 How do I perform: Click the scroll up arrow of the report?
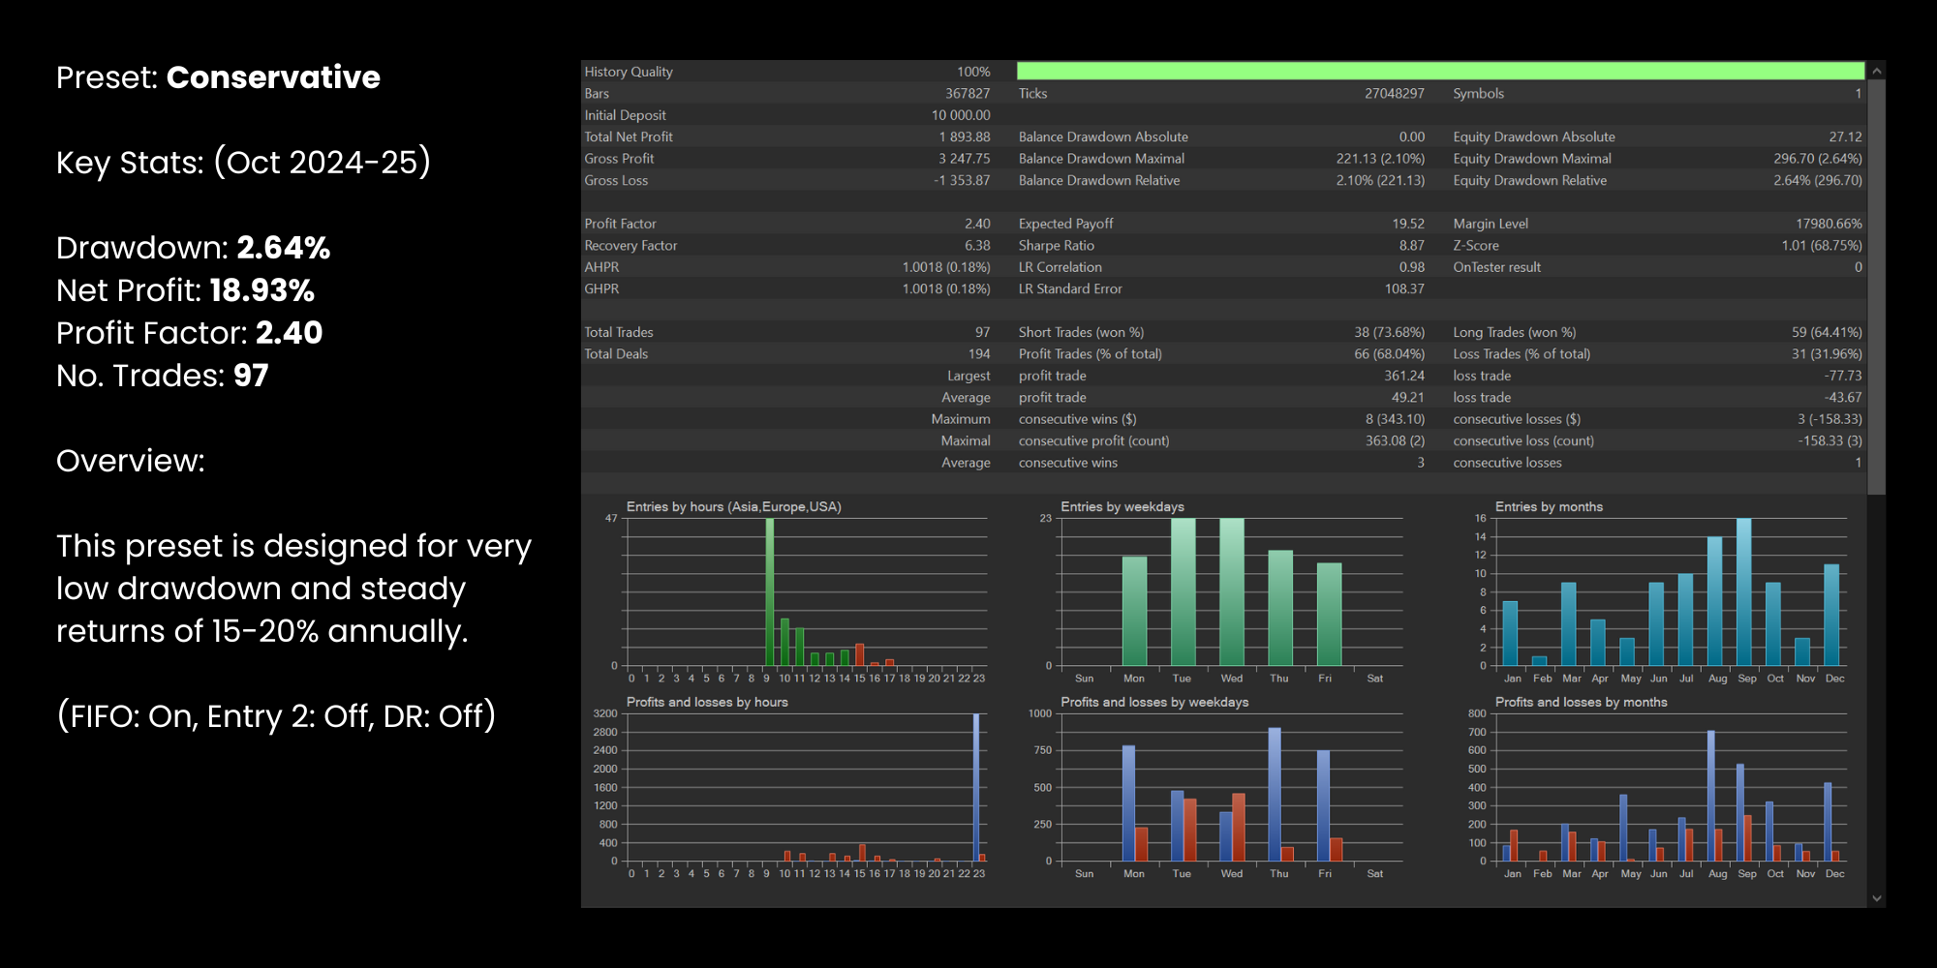(1876, 72)
